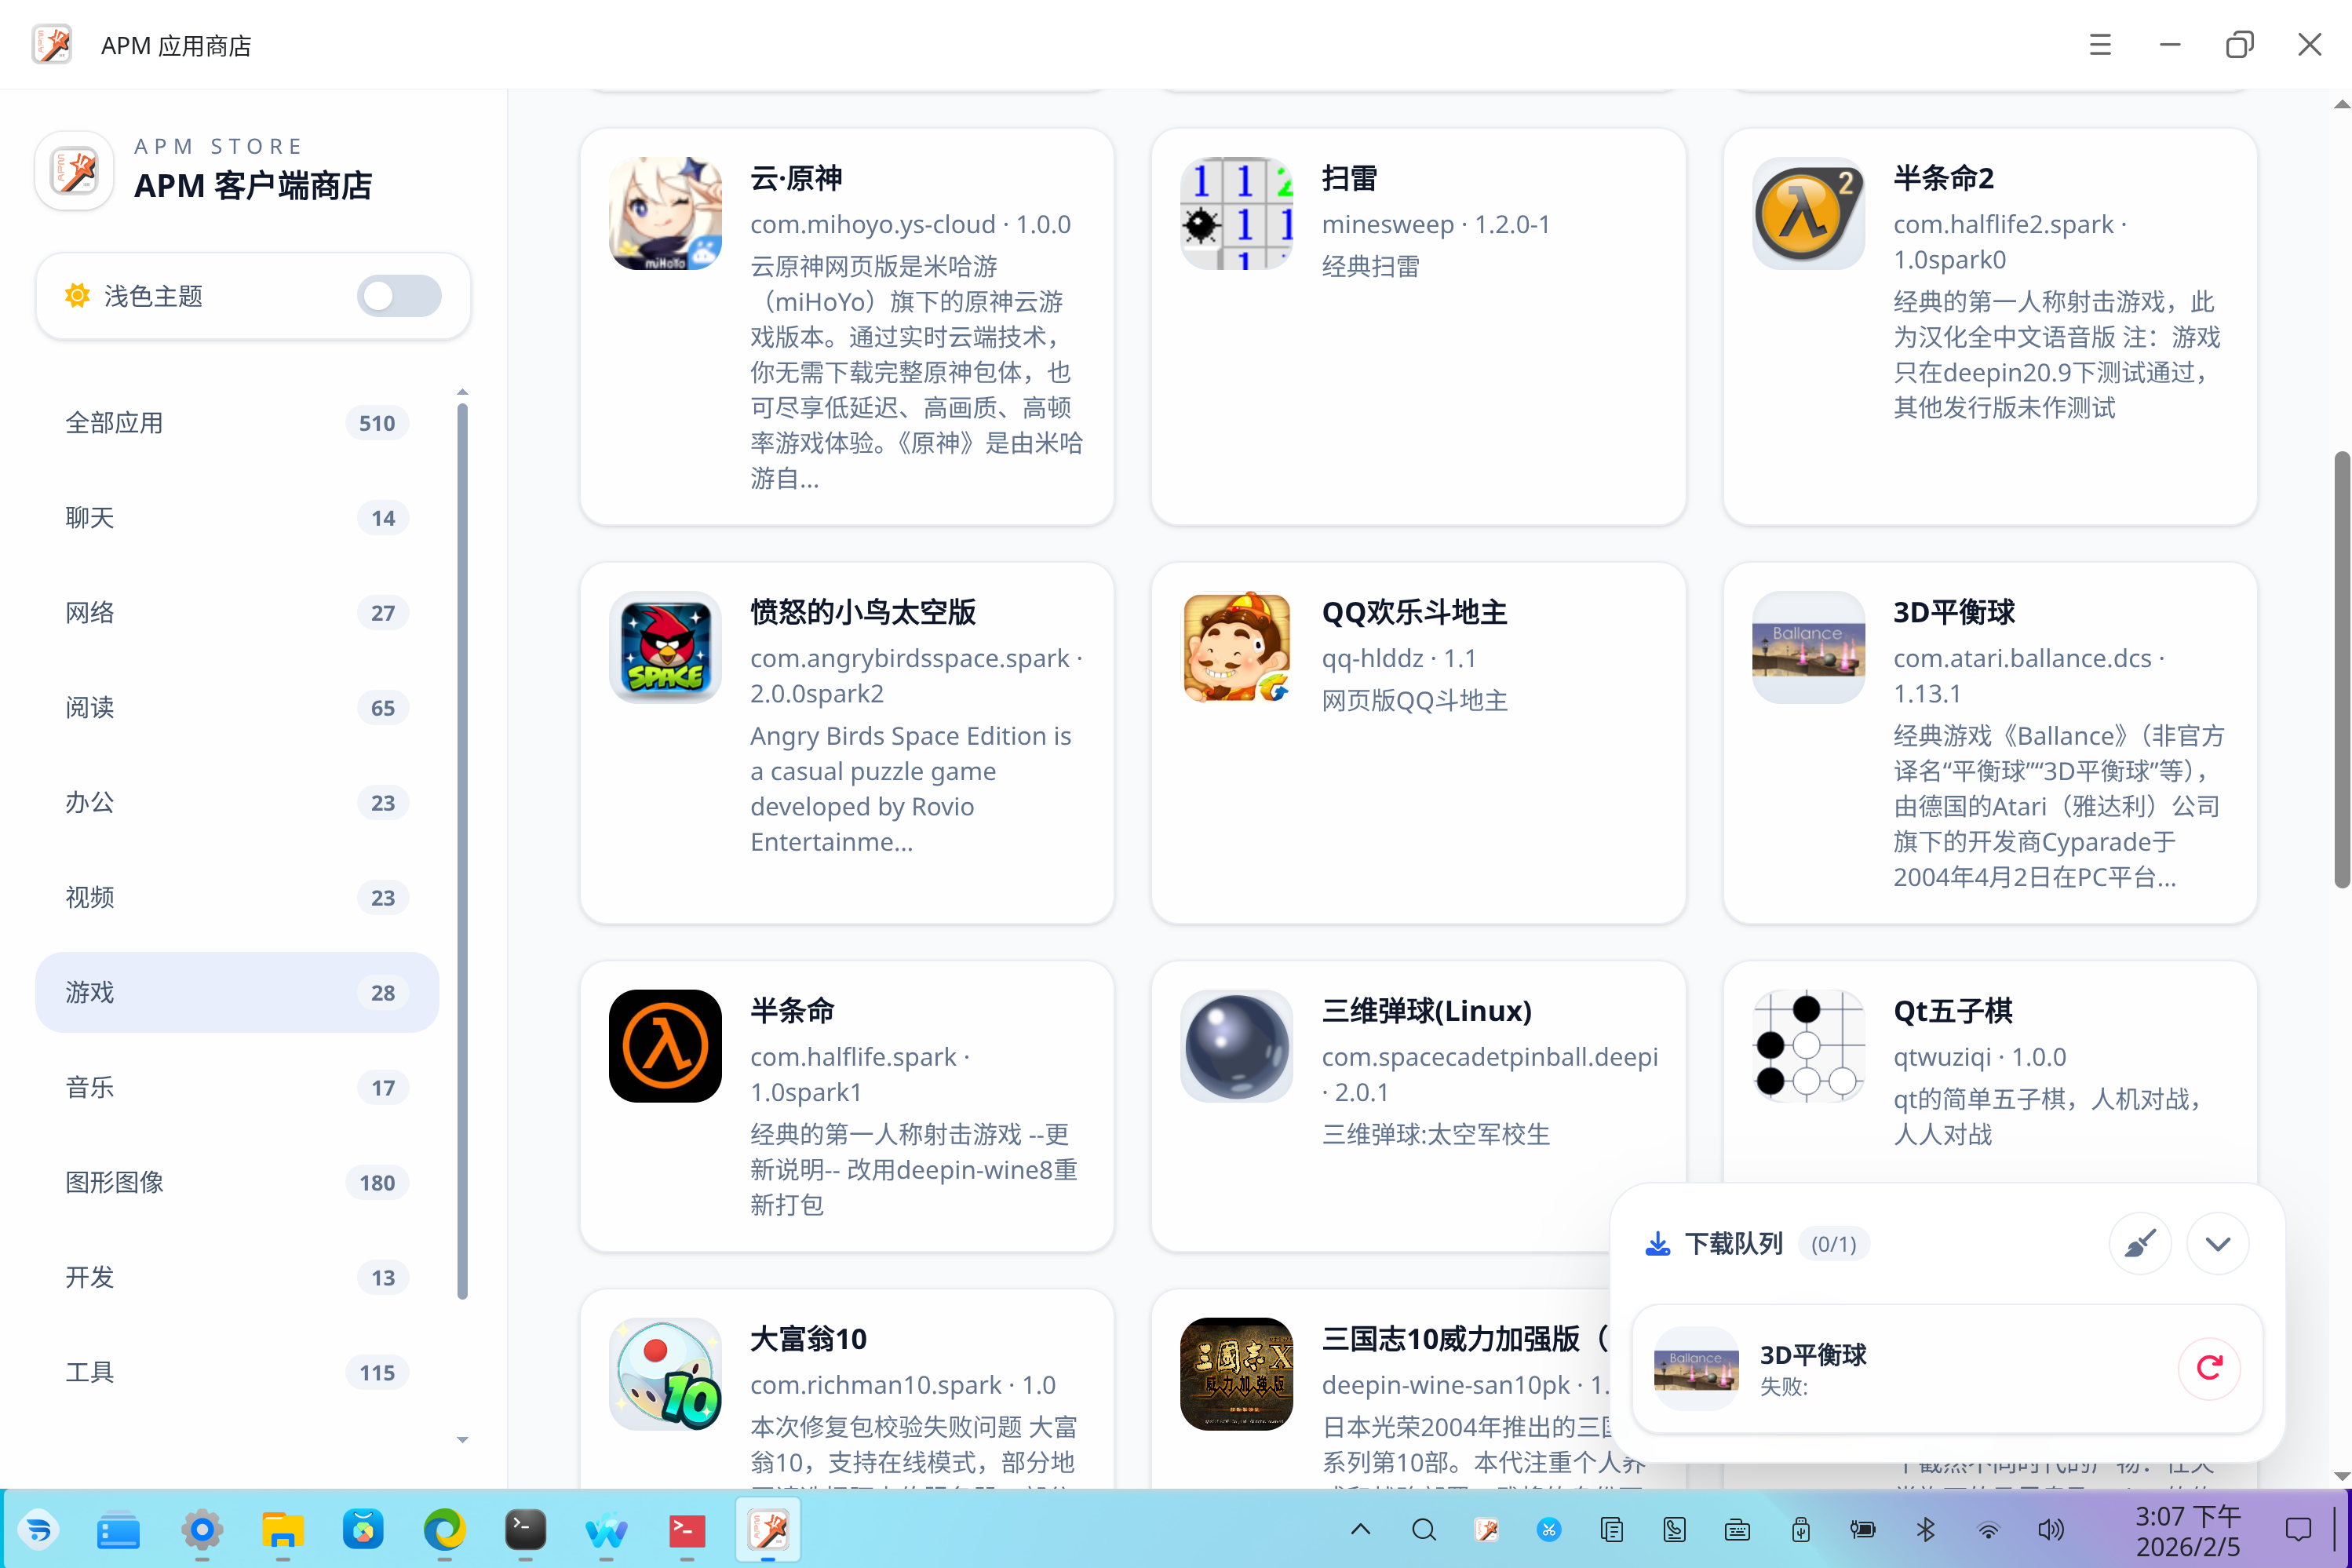Expand hidden tray icons with the caret
The image size is (2352, 1568).
1360,1530
